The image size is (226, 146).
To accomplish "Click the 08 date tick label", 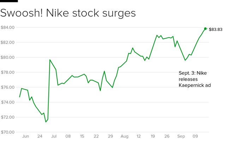I will coord(68,136).
